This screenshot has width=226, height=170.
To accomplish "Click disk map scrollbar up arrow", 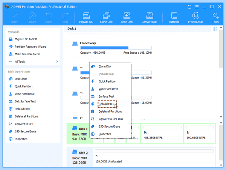I will [221, 123].
